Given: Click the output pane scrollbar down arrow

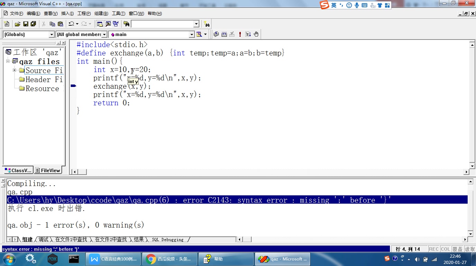Looking at the screenshot, I should pos(470,234).
